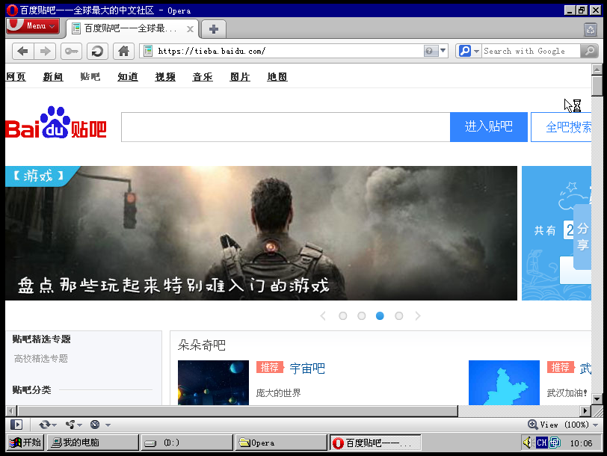This screenshot has width=607, height=456.
Task: Select the third highlighted carousel dot
Action: click(x=380, y=316)
